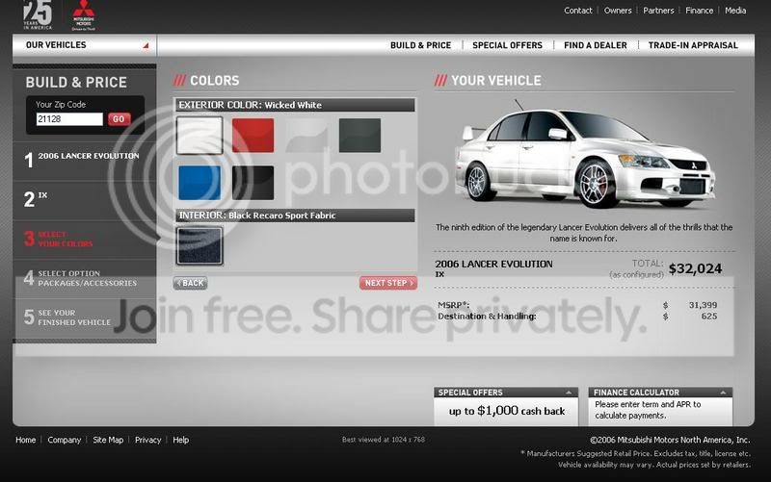Open the Owners link at top
The image size is (771, 482).
point(618,11)
